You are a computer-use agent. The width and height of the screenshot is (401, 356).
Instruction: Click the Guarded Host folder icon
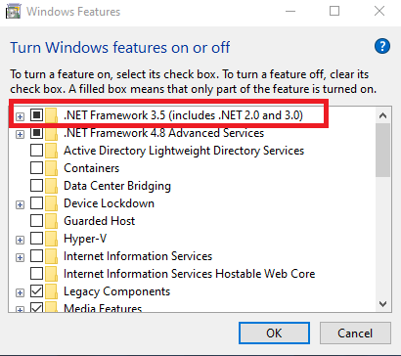pos(51,221)
